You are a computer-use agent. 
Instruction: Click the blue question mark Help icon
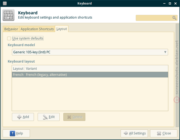click(12, 133)
